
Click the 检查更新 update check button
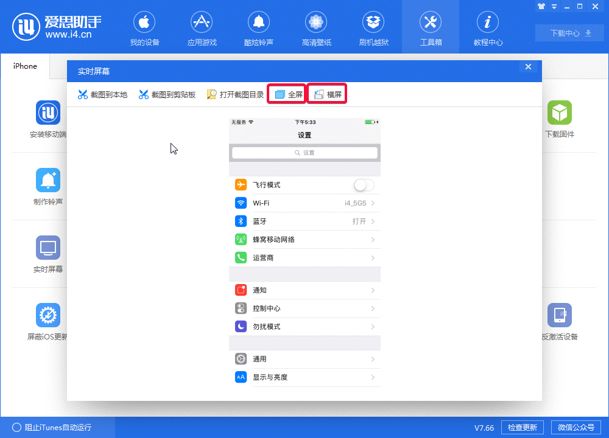522,427
